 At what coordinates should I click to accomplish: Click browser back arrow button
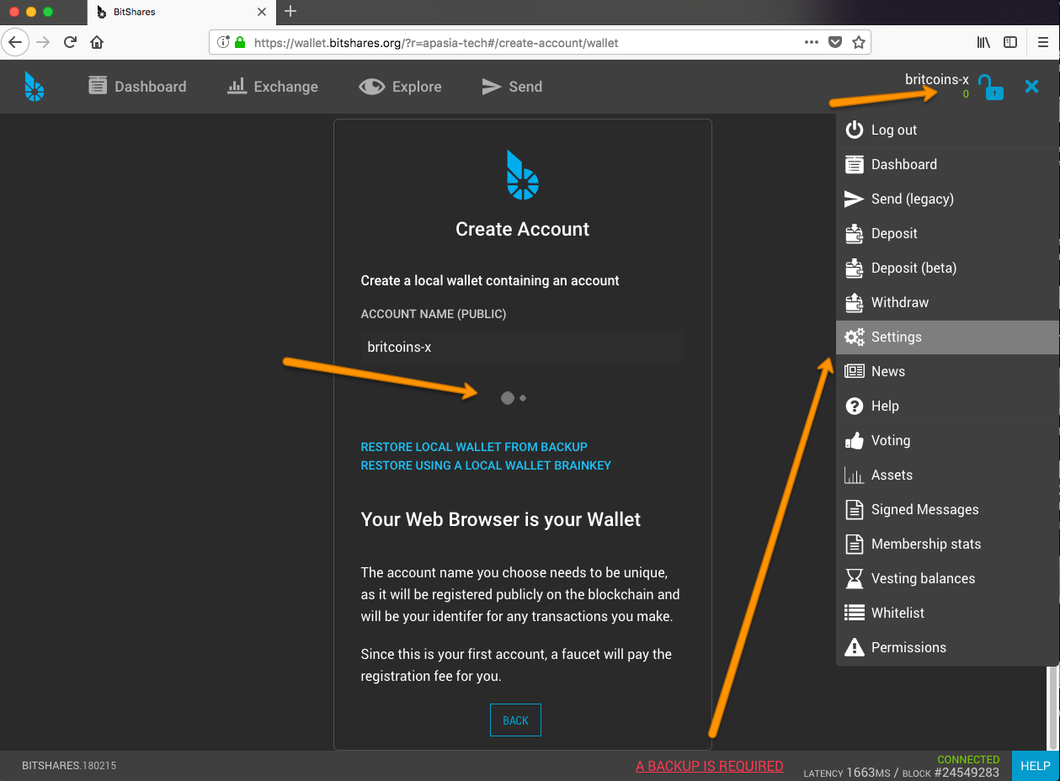tap(15, 42)
